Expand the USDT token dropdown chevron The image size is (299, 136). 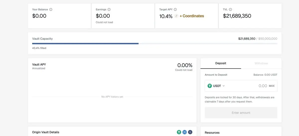coord(224,86)
